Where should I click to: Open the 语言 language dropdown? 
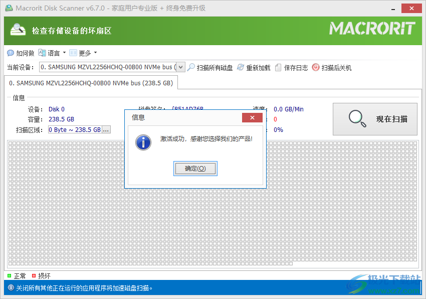(x=53, y=53)
